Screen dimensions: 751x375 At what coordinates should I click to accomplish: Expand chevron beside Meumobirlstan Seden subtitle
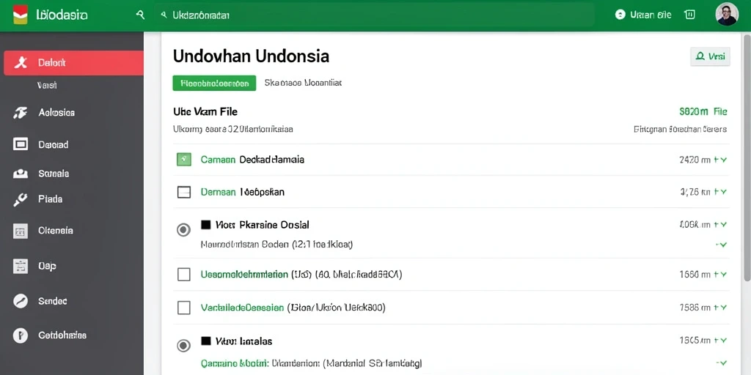click(x=722, y=245)
